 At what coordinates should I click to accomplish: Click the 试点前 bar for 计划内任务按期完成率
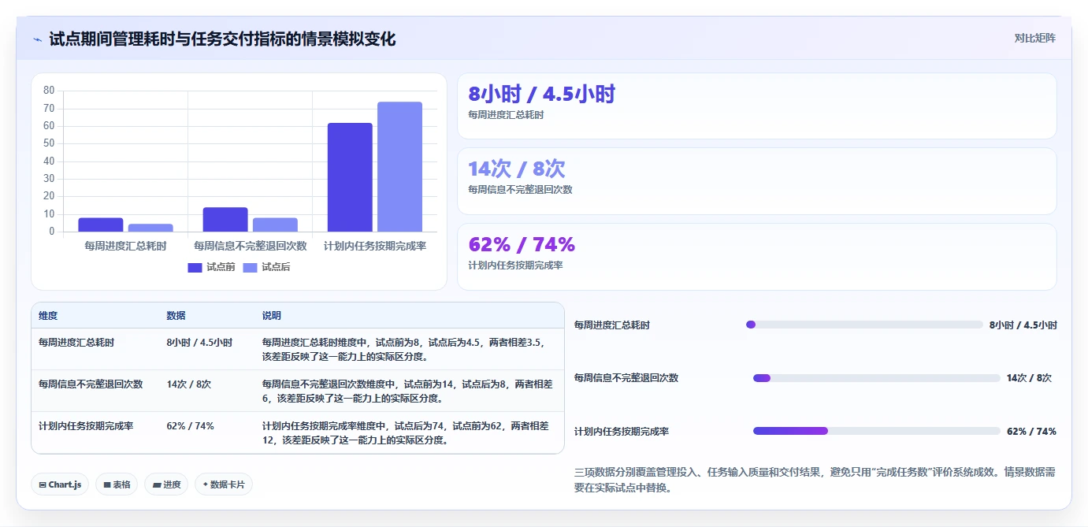[350, 177]
